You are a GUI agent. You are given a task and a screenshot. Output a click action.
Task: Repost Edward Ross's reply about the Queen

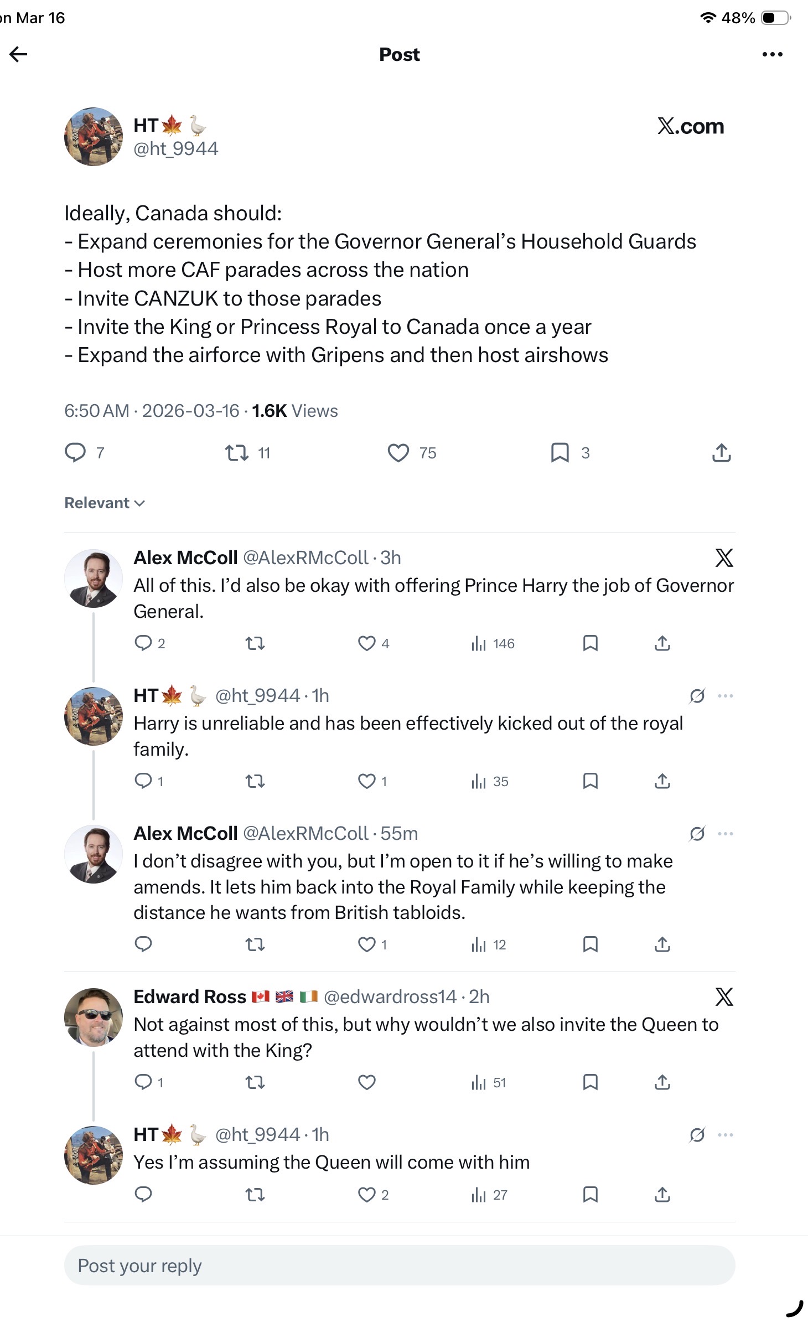click(255, 1082)
